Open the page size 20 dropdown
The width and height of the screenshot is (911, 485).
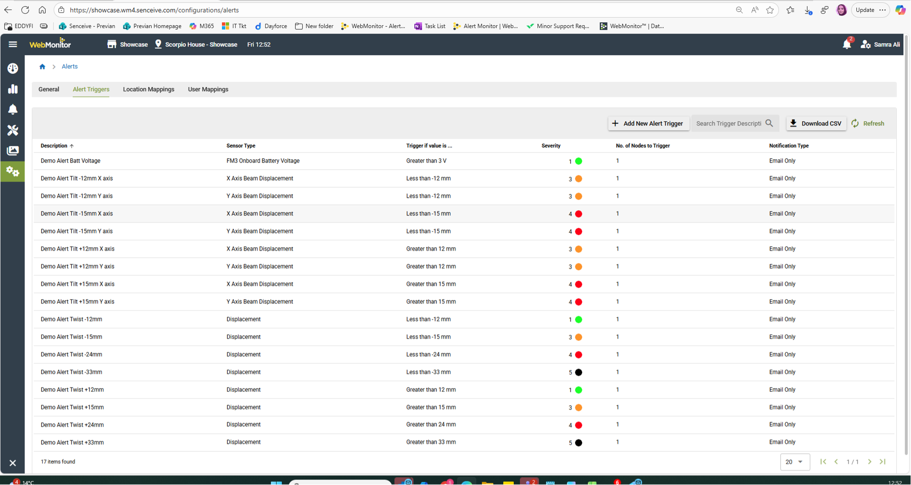[x=794, y=462]
